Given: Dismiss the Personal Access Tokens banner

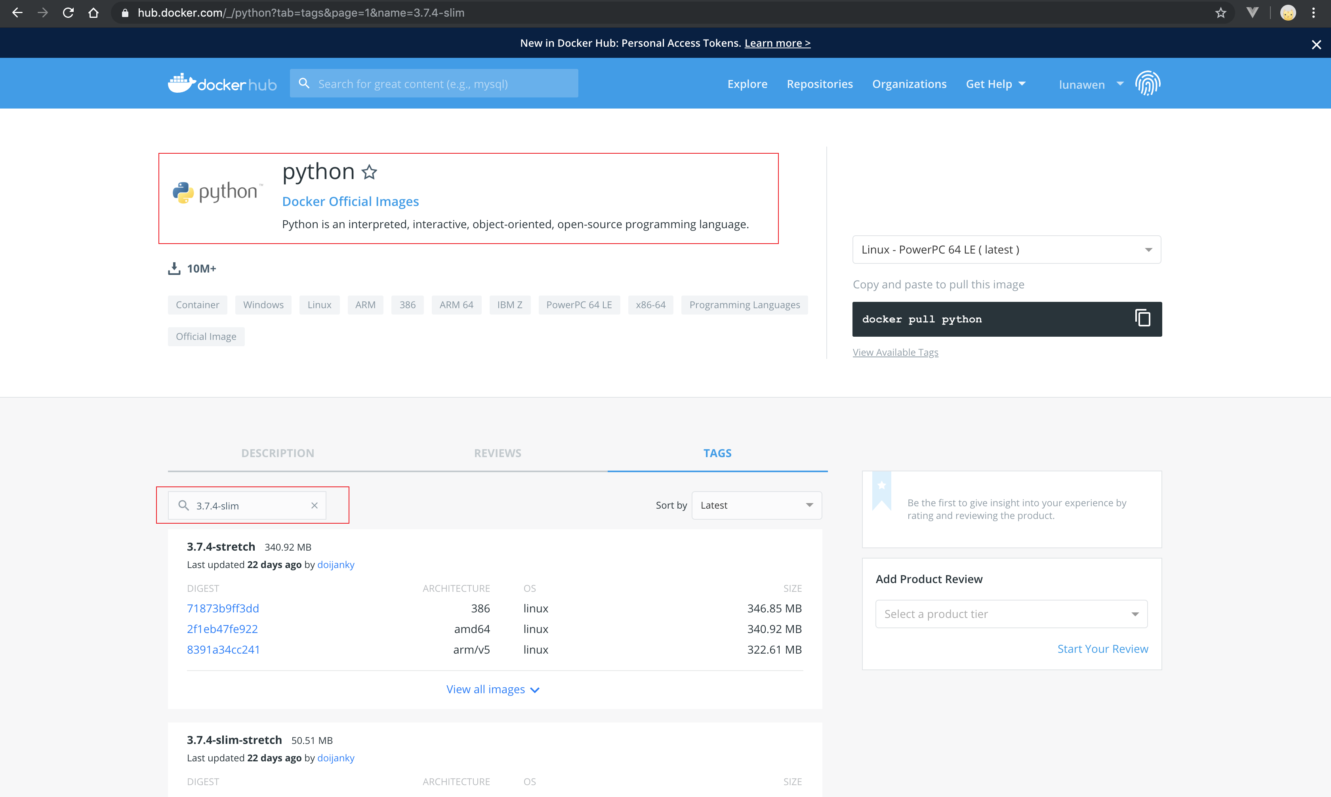Looking at the screenshot, I should click(1316, 45).
